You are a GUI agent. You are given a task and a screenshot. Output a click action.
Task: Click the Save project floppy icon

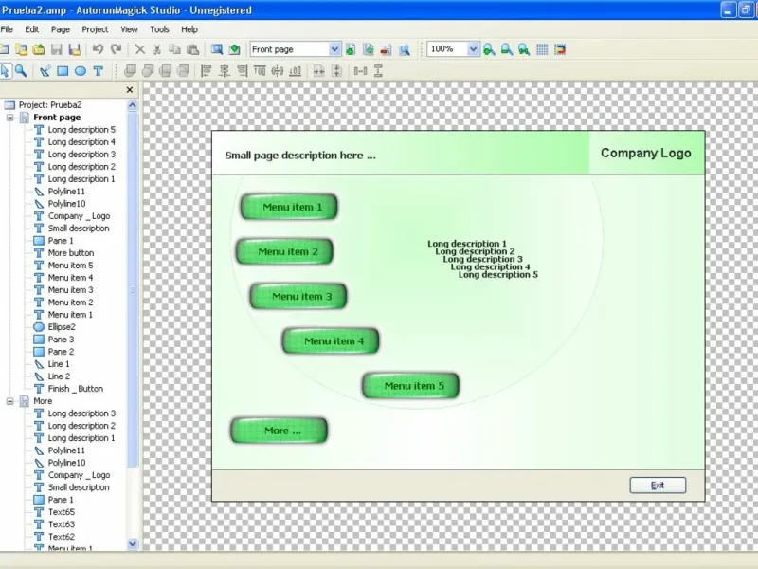57,49
